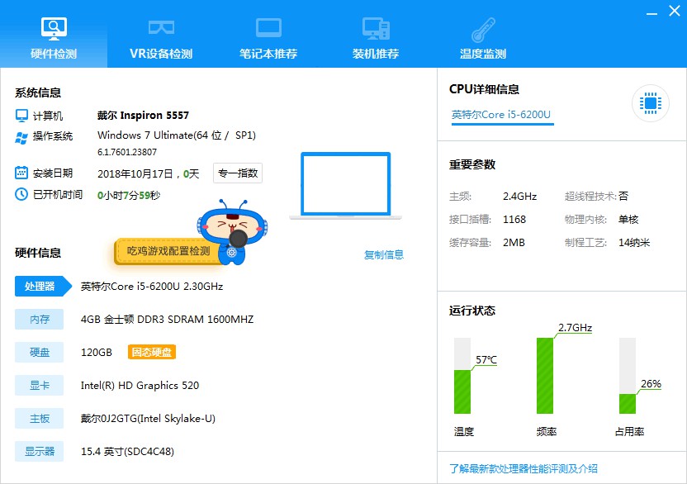The height and width of the screenshot is (484, 687).
Task: Click the 接口插槽 value 1168
Action: tap(514, 219)
